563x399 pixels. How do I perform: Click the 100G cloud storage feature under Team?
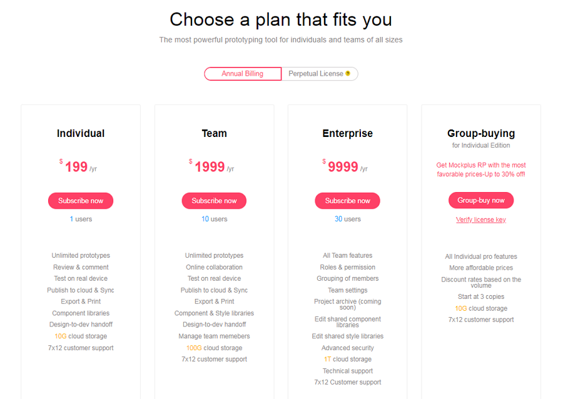coord(214,347)
